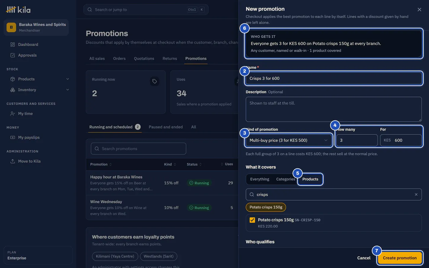This screenshot has height=268, width=429.
Task: Open the Kind of promotion dropdown
Action: pos(289,140)
